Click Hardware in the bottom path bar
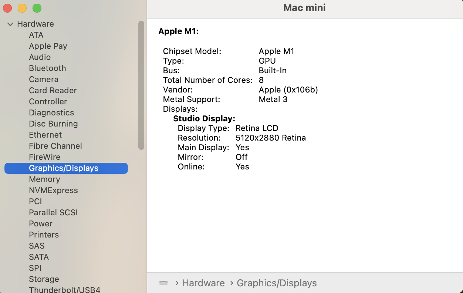Viewport: 463px width, 293px height. click(203, 283)
